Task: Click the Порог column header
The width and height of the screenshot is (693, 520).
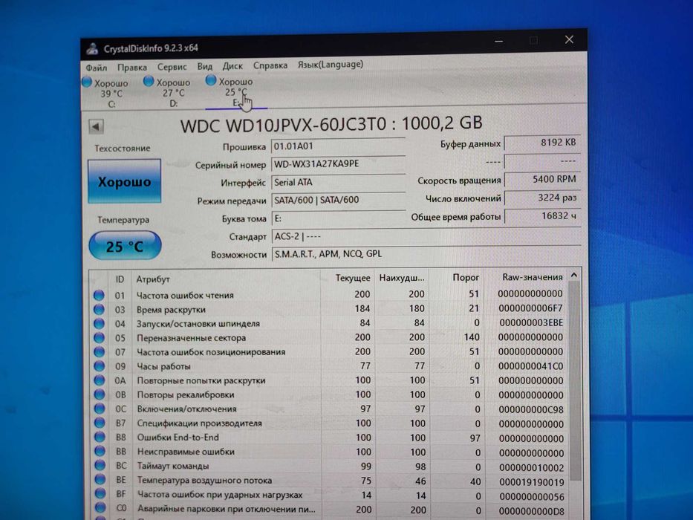Action: pyautogui.click(x=457, y=278)
